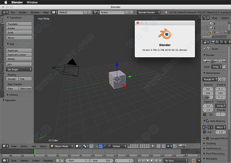Enable the translate manipulator arrow icon
The height and width of the screenshot is (163, 231).
(x=101, y=146)
